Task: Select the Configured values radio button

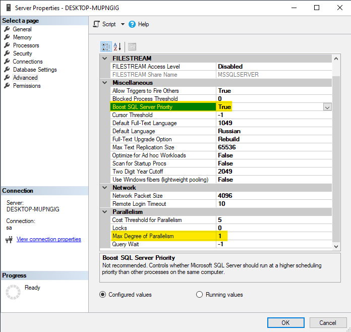Action: click(103, 295)
